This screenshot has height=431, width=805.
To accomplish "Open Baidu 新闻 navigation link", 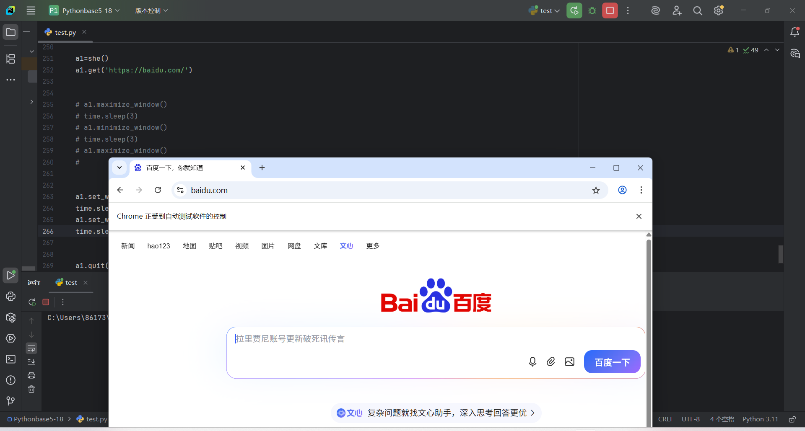I will pyautogui.click(x=128, y=246).
